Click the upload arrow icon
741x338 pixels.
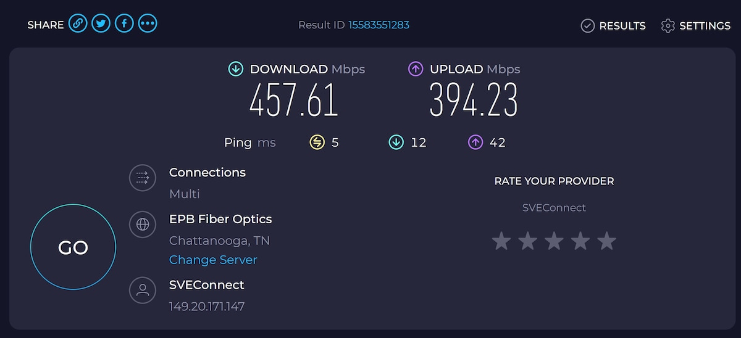[x=416, y=69]
